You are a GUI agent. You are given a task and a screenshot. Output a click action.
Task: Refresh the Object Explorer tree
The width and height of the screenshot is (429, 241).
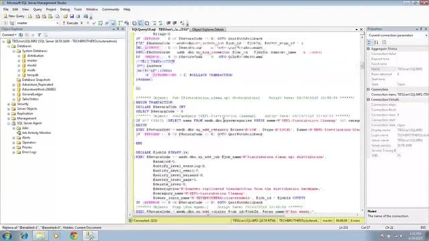(46, 35)
